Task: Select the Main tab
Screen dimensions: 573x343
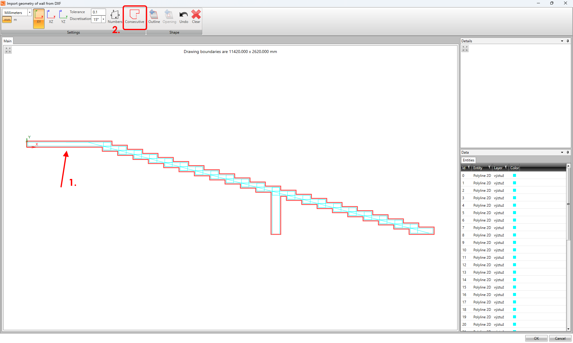Action: 8,41
